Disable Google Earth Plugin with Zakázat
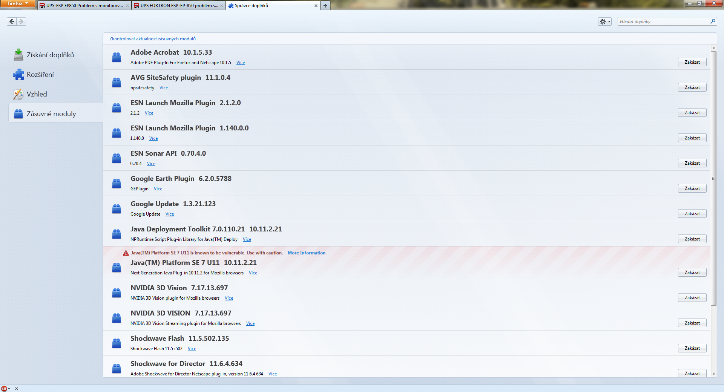The width and height of the screenshot is (724, 392). pyautogui.click(x=692, y=188)
